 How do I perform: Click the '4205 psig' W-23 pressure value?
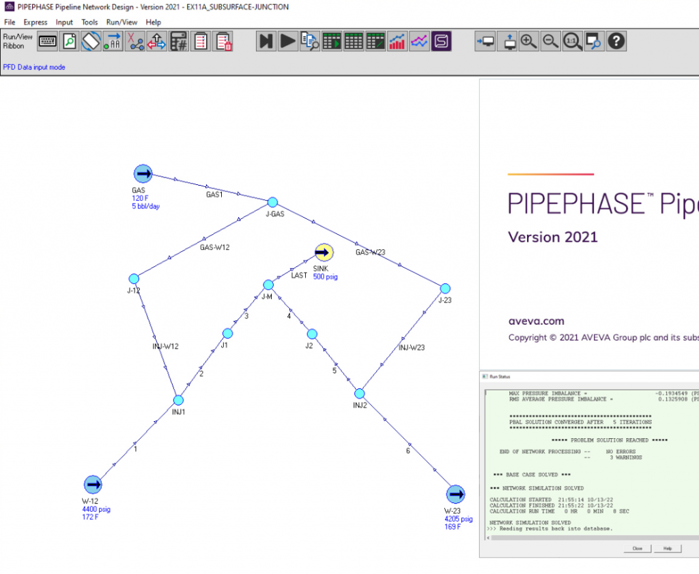click(459, 519)
